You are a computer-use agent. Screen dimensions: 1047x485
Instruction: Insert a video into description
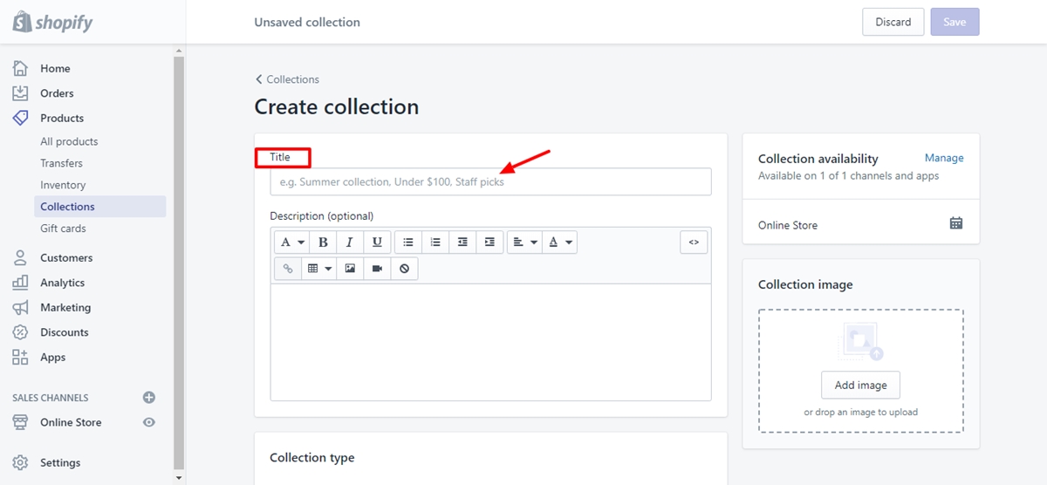[377, 269]
